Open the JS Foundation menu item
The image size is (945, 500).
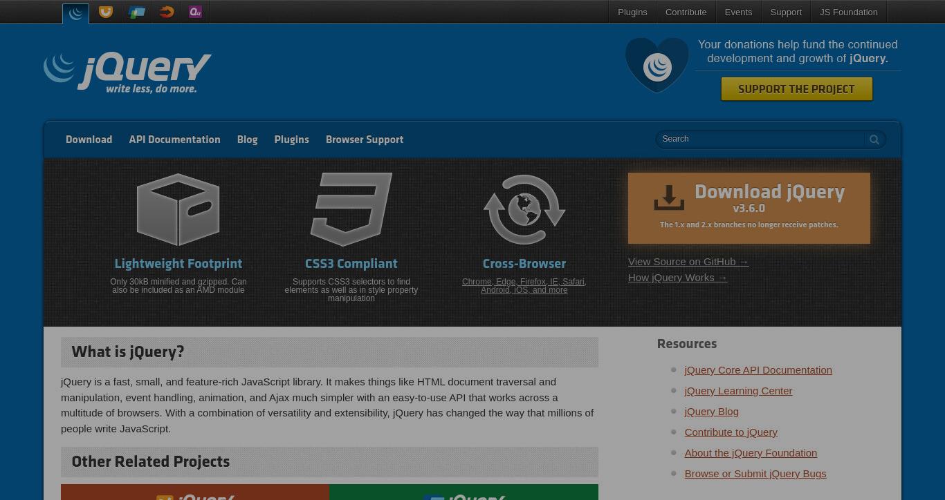coord(849,12)
